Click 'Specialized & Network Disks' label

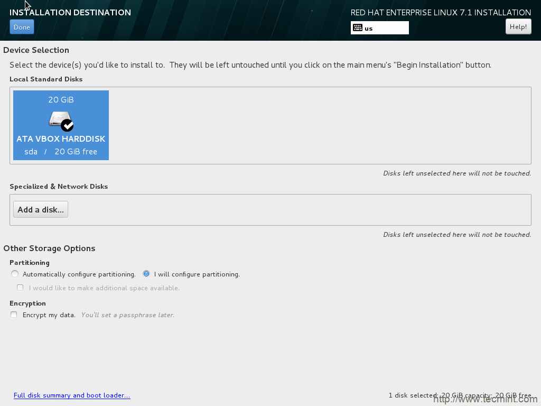[x=59, y=187]
